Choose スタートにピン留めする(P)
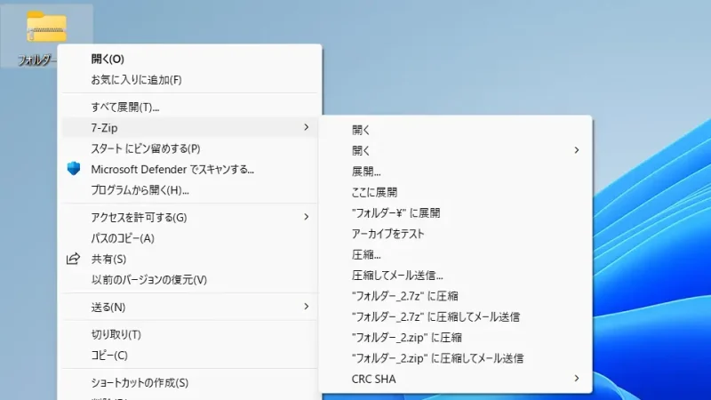The width and height of the screenshot is (711, 400). tap(146, 148)
